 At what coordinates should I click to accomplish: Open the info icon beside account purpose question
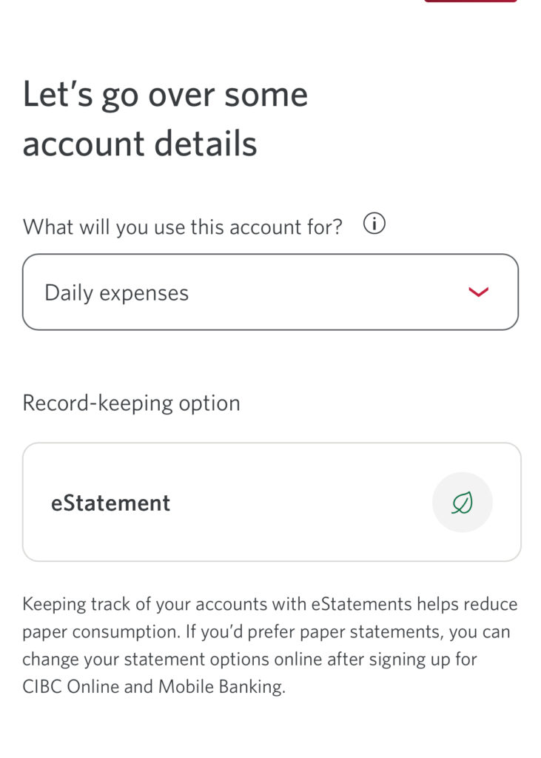pyautogui.click(x=374, y=224)
